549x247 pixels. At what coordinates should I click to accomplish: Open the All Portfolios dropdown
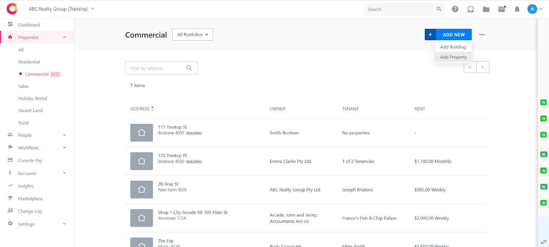pos(192,35)
